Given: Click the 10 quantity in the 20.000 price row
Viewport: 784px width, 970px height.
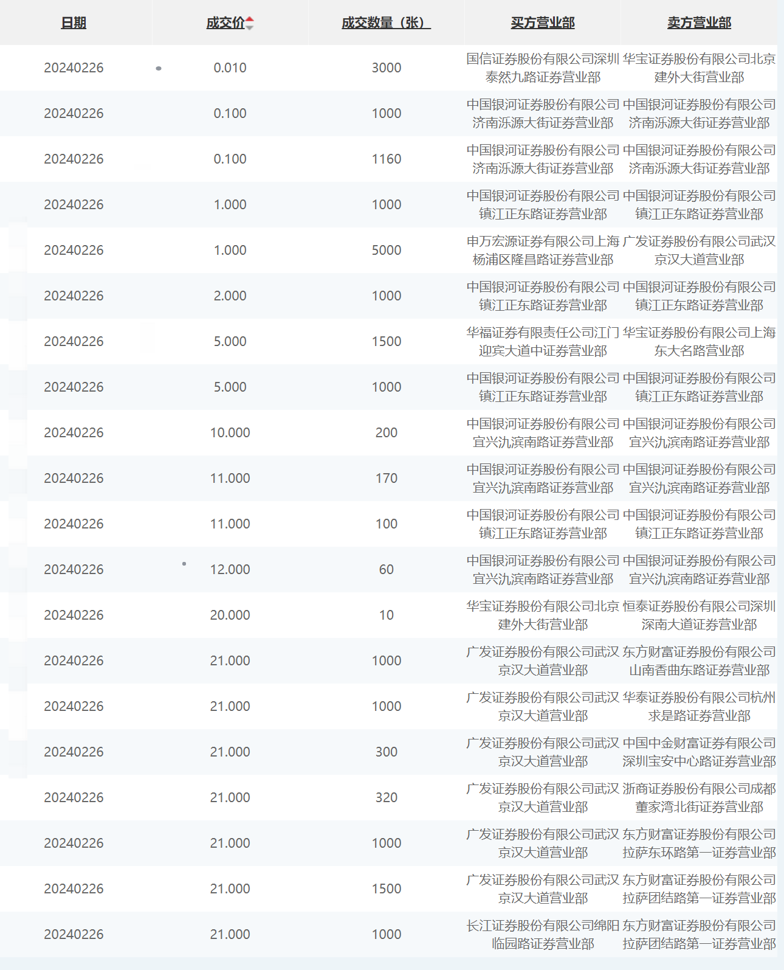Looking at the screenshot, I should [387, 615].
